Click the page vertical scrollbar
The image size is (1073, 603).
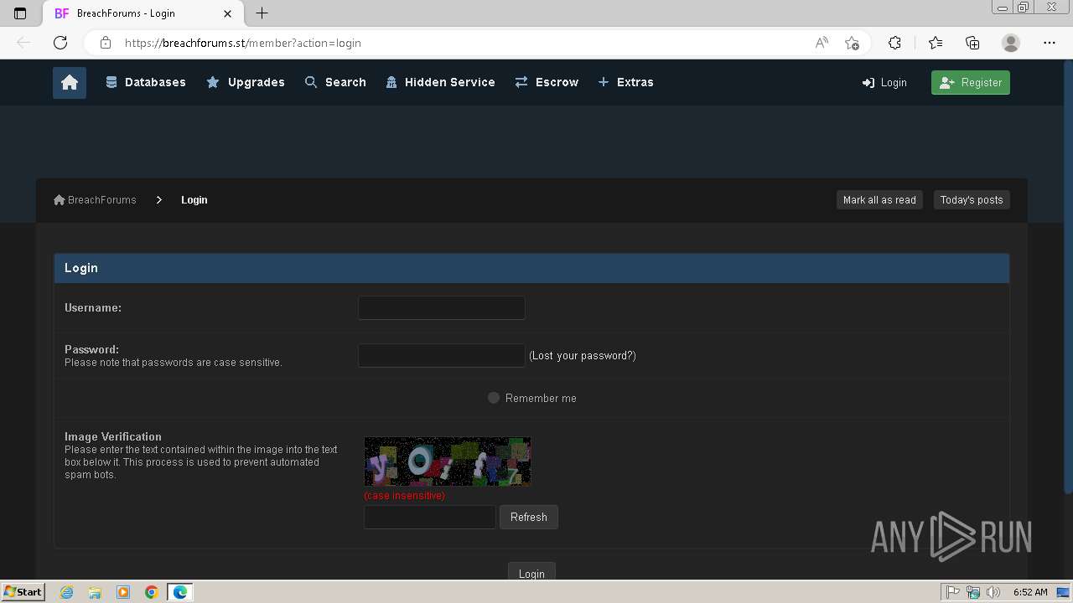(x=1068, y=276)
